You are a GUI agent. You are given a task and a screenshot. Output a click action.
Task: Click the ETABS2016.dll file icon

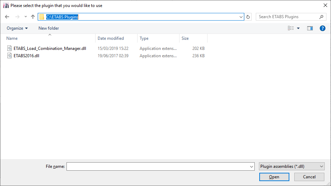tap(9, 55)
